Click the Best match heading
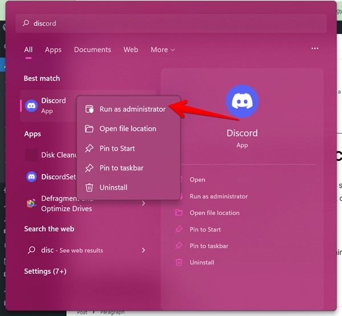 [x=42, y=78]
